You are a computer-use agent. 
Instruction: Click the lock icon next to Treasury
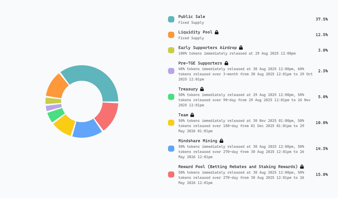[202, 89]
